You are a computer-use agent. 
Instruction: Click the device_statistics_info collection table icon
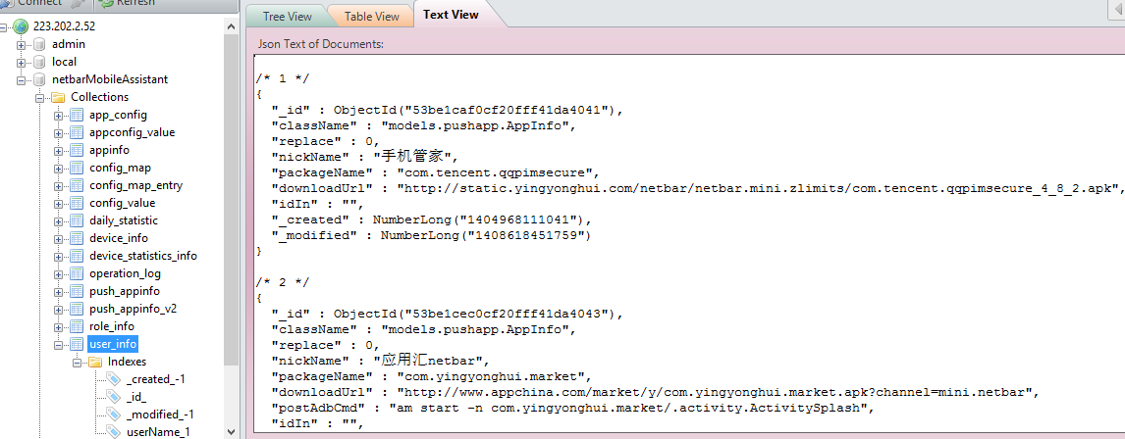click(77, 256)
